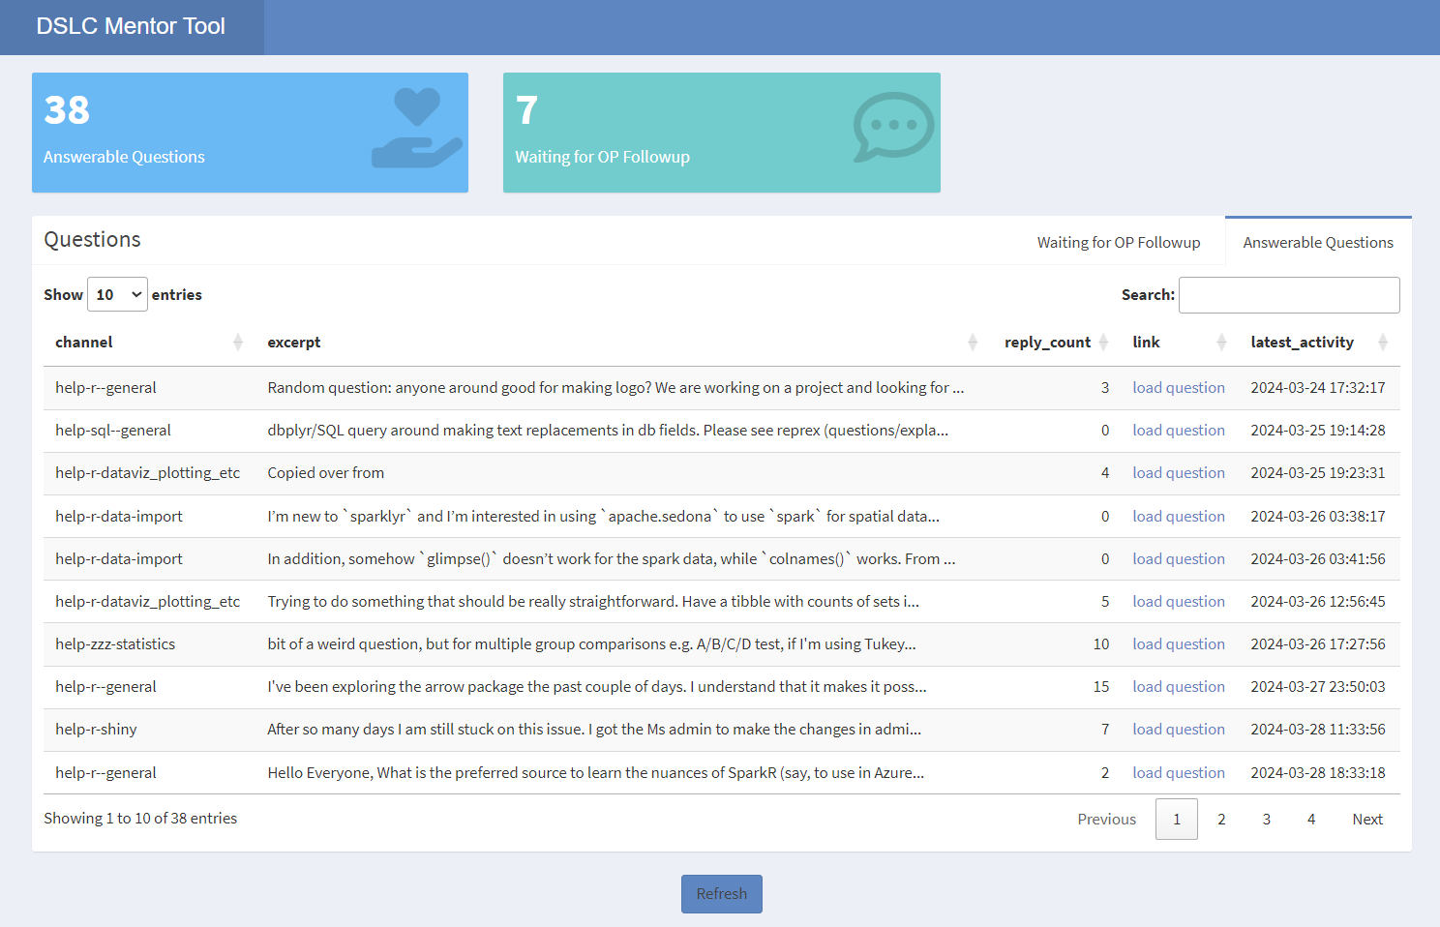This screenshot has height=927, width=1440.
Task: Click the DSLC Mentor Tool header title
Action: click(131, 27)
